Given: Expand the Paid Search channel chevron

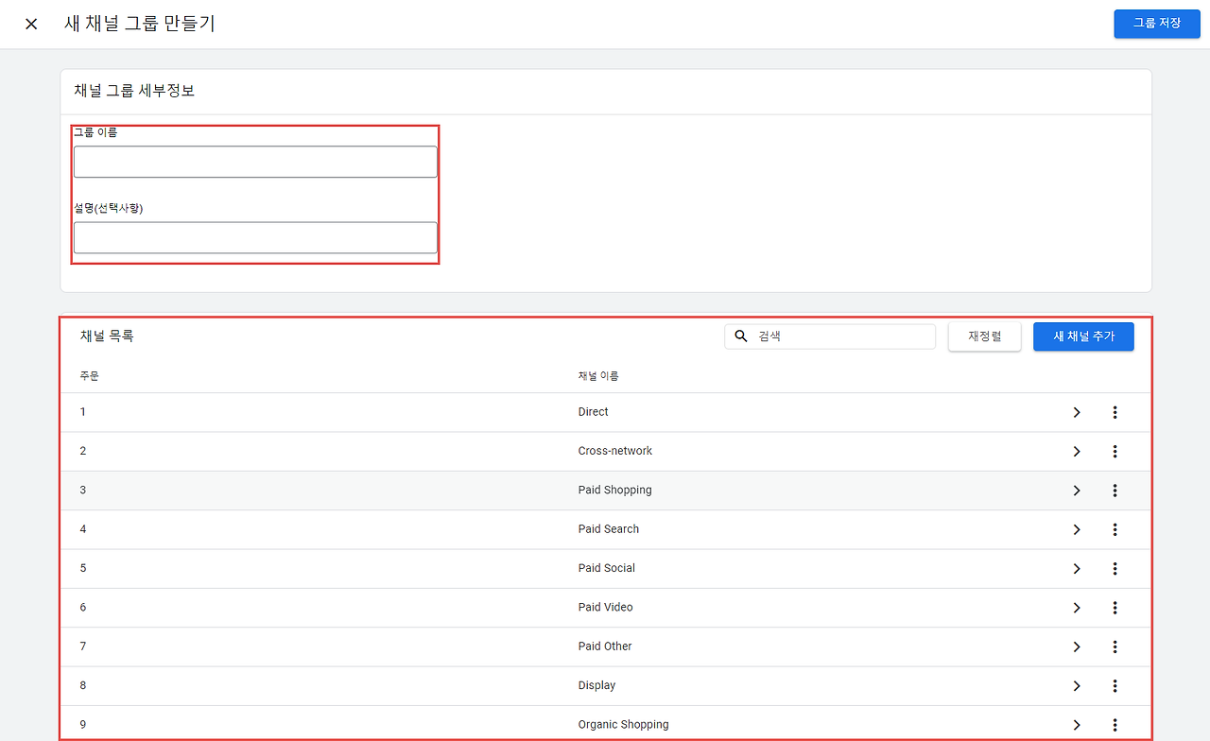Looking at the screenshot, I should click(x=1076, y=529).
